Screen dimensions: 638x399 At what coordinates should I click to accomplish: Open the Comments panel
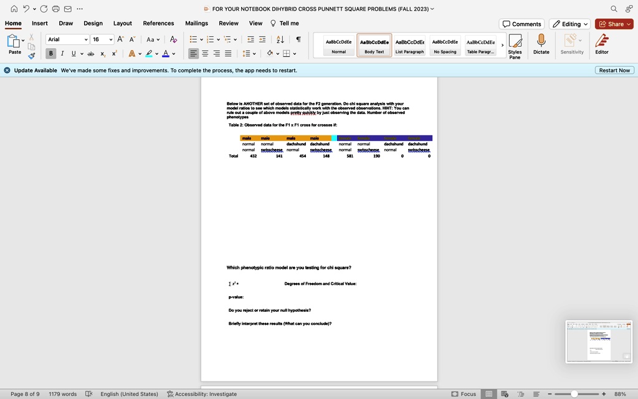(x=522, y=23)
